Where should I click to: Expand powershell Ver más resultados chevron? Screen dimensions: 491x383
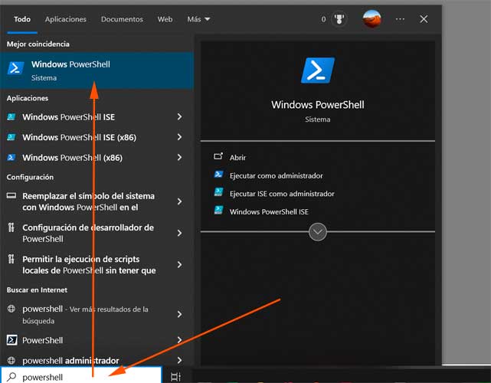179,314
